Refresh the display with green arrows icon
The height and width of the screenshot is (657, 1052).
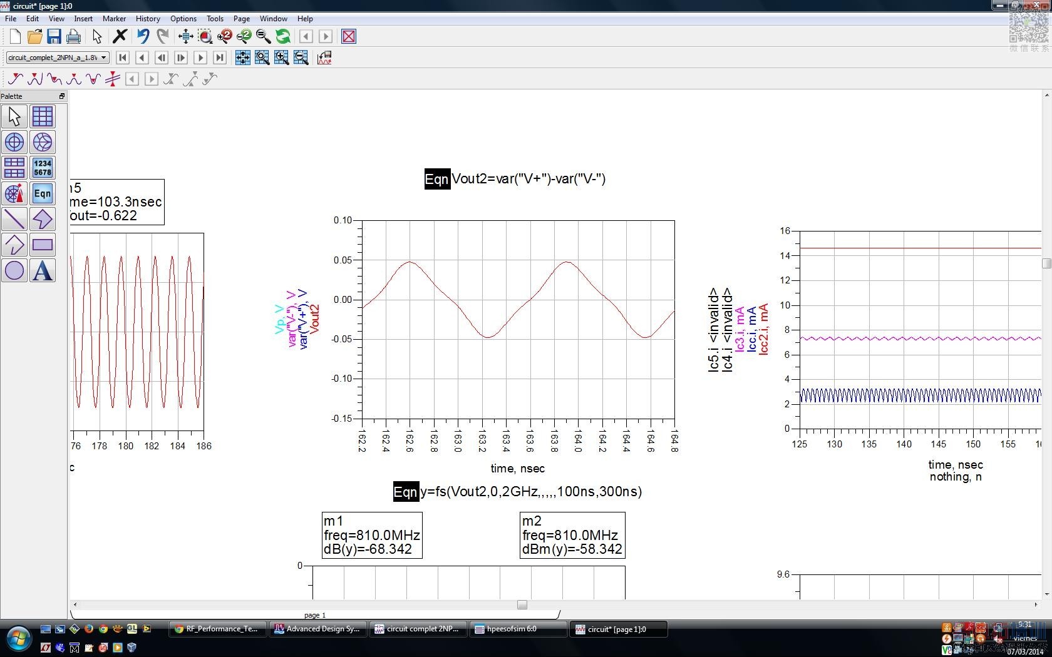[283, 36]
